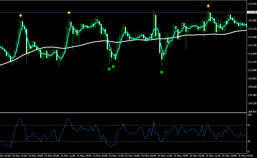Select the yellow down arrow above 19 May 11:00
Screen dimensions: 257x158
click(x=20, y=15)
